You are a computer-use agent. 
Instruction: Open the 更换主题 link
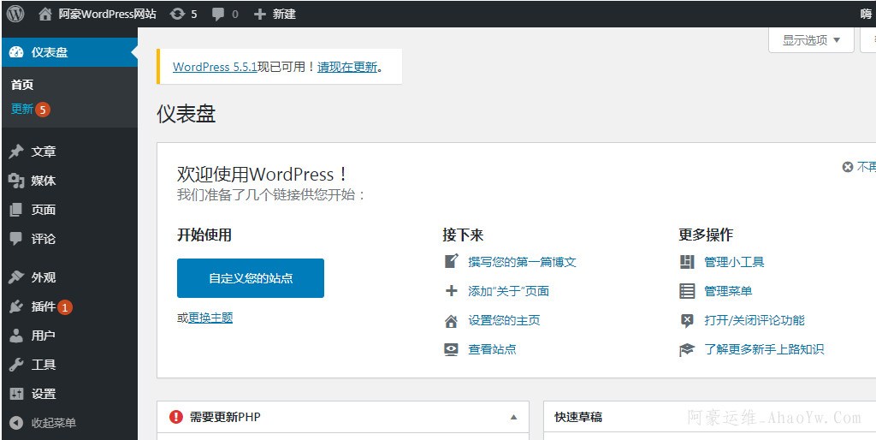click(x=210, y=318)
